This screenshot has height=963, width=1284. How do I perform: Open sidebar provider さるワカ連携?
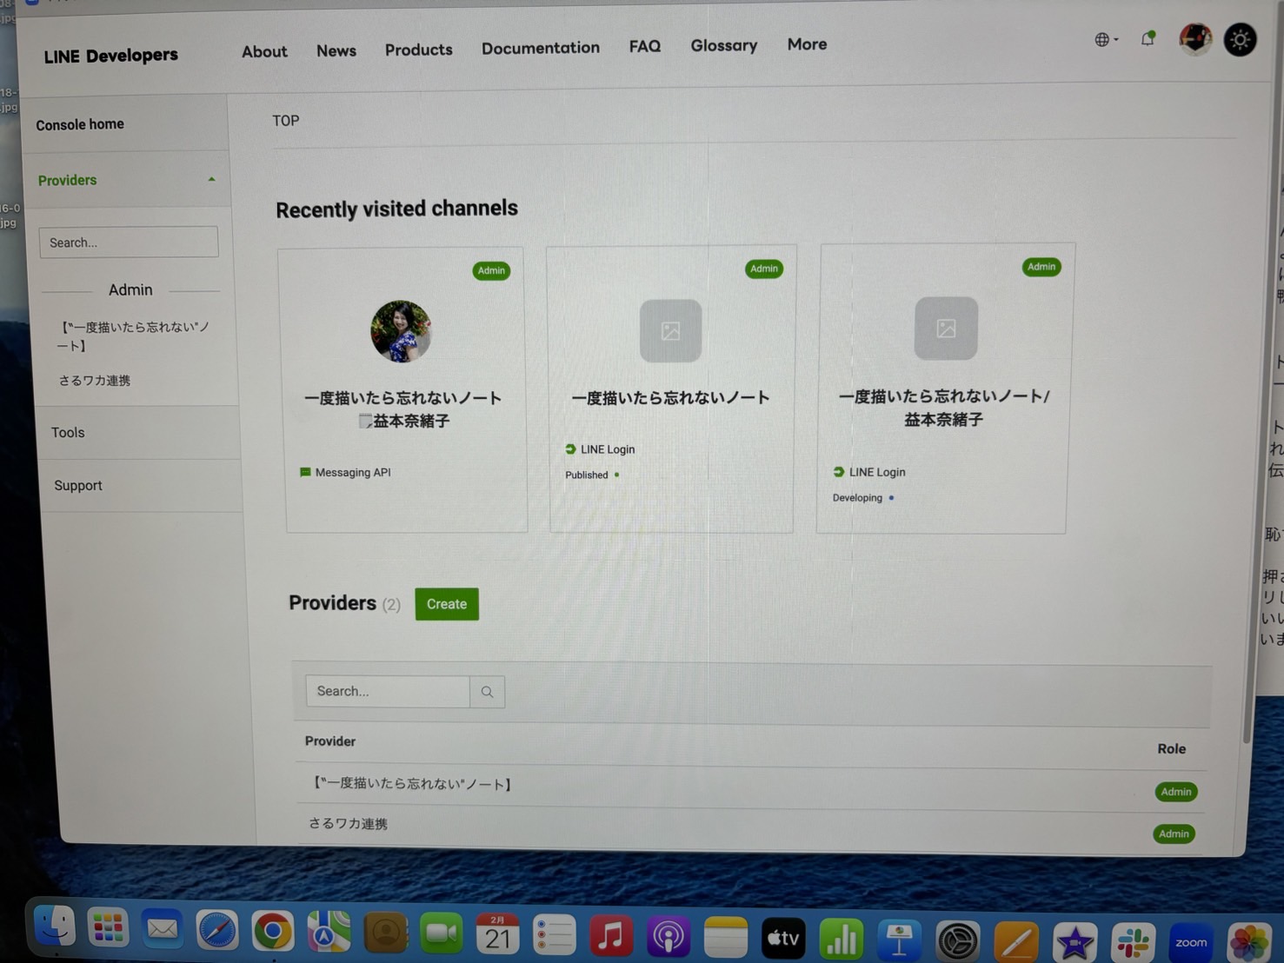(x=95, y=381)
